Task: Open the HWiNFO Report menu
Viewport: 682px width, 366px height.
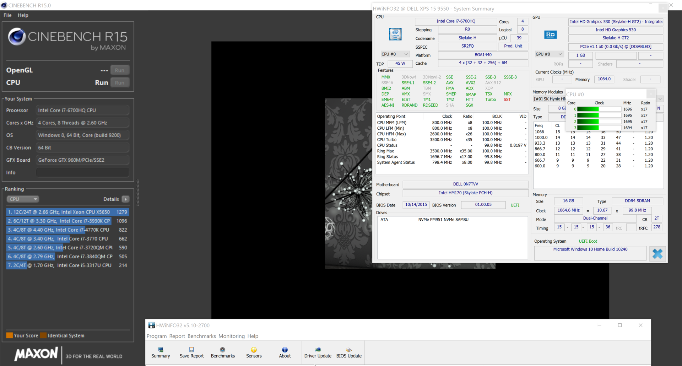Action: coord(177,336)
